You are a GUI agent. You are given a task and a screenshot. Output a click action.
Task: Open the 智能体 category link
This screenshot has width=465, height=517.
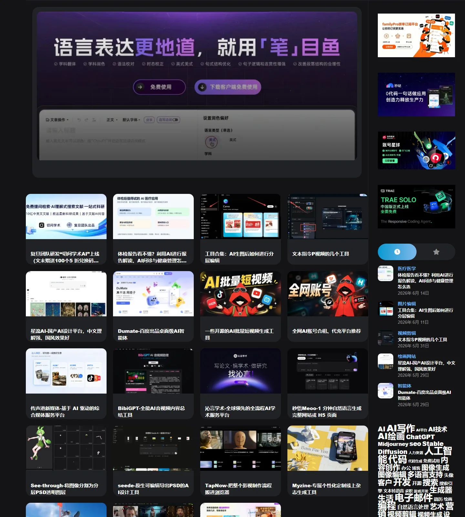pos(405,386)
